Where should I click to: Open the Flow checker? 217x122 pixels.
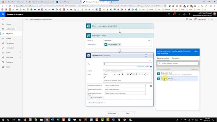[x=200, y=19]
